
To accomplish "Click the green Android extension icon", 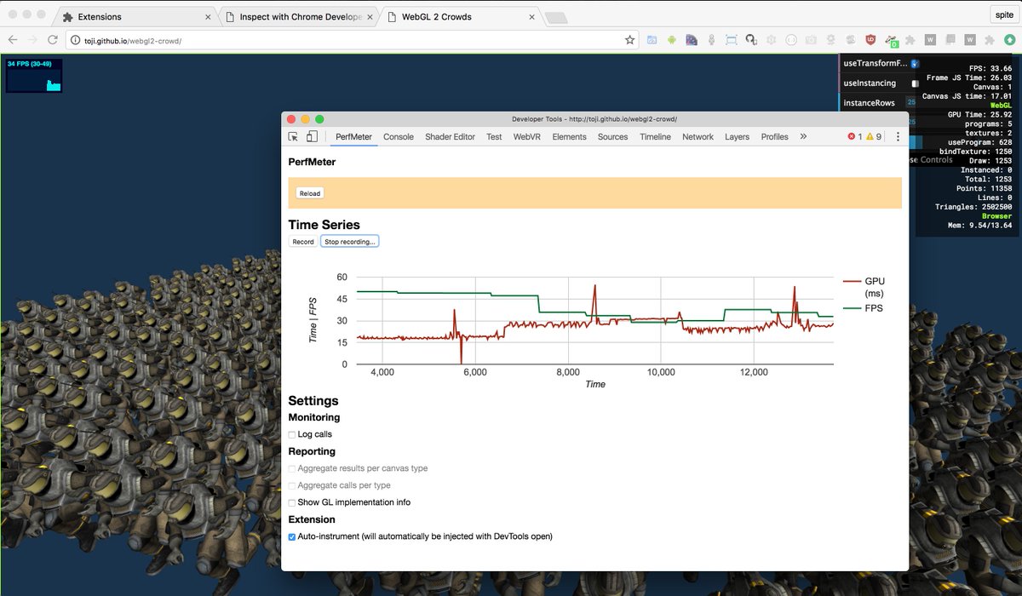I will coord(671,40).
